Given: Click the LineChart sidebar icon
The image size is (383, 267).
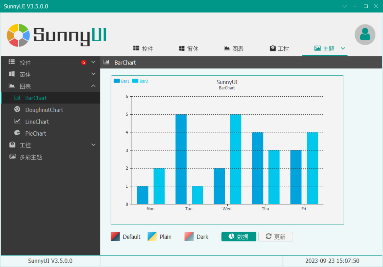Looking at the screenshot, I should (x=17, y=121).
